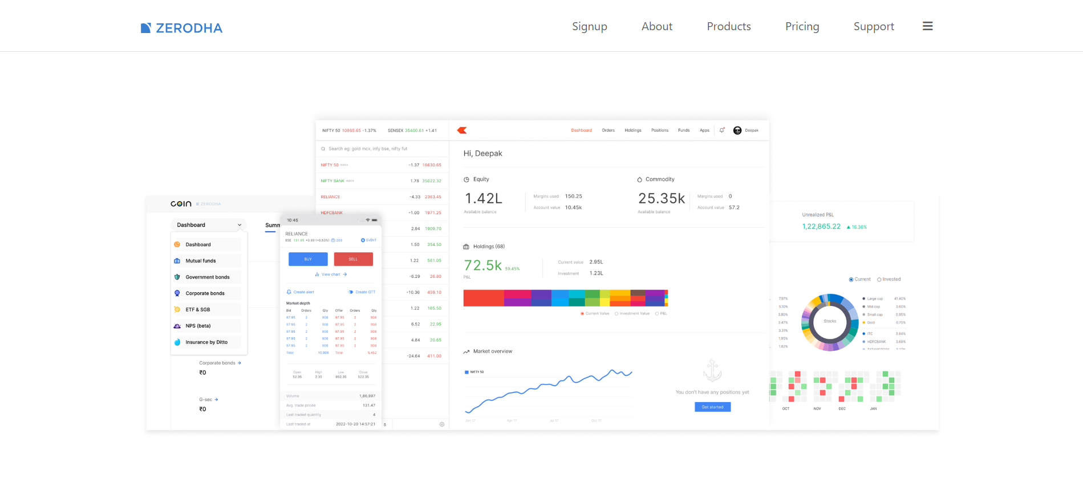1083x499 pixels.
Task: Expand the Coin Dashboard dropdown
Action: (x=209, y=225)
